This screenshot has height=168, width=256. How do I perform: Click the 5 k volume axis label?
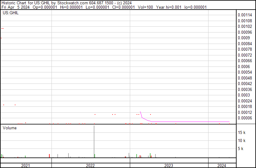242,149
